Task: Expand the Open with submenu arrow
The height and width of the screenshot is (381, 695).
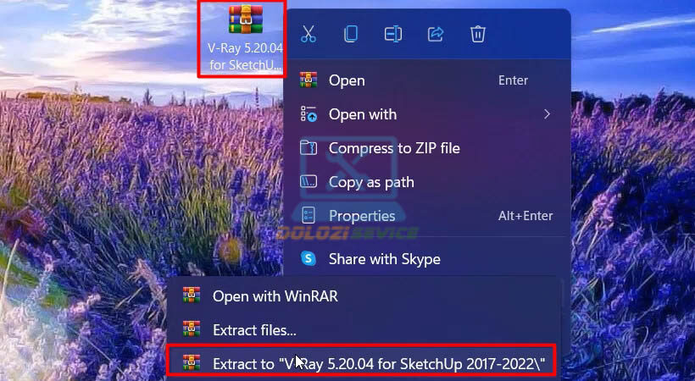Action: click(547, 114)
